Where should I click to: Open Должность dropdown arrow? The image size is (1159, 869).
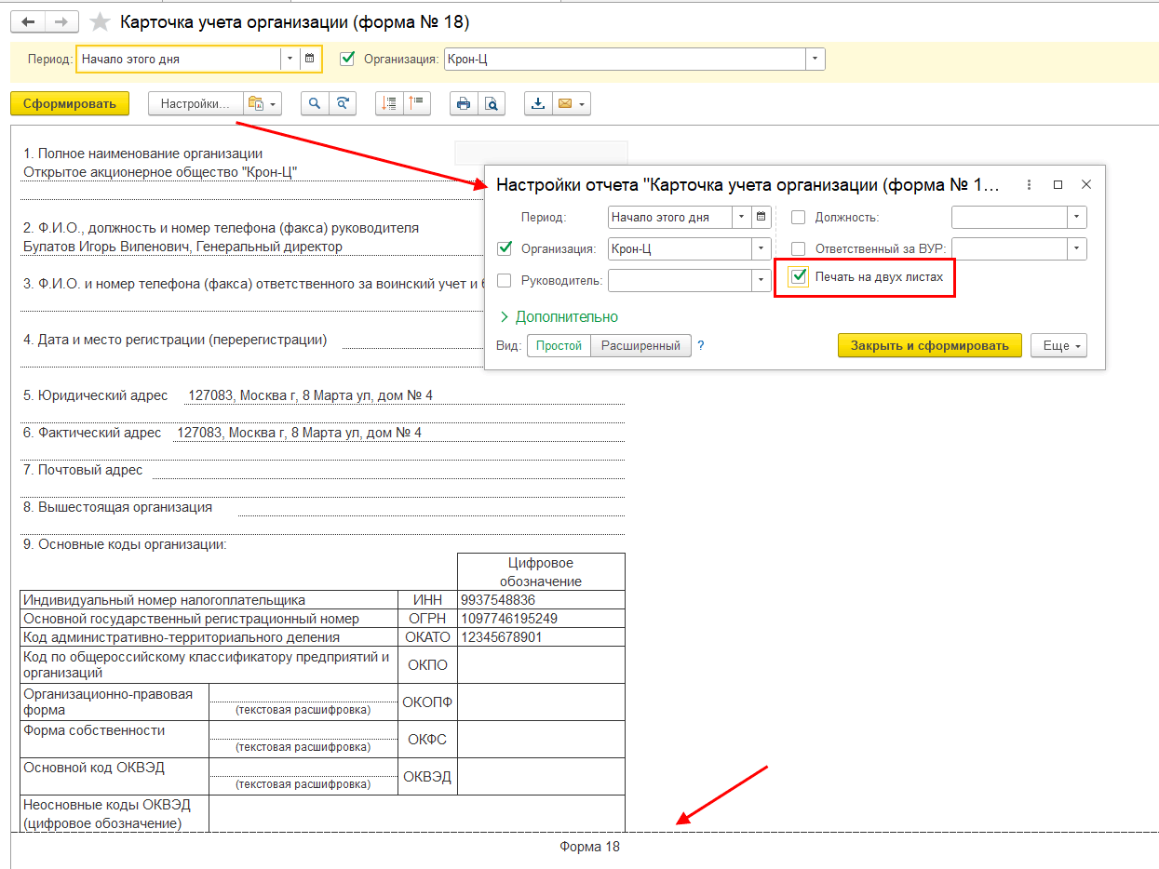pyautogui.click(x=1077, y=217)
